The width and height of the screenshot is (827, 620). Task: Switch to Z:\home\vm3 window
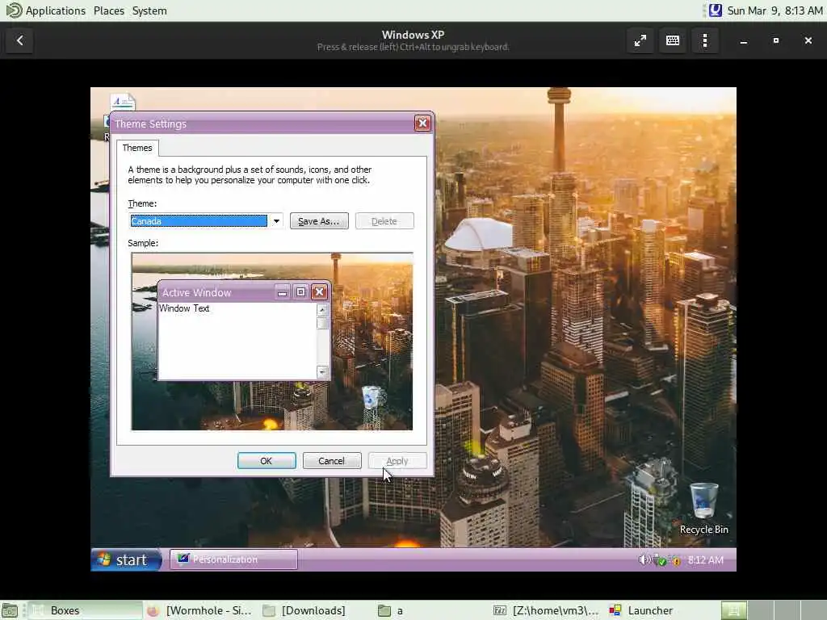[546, 610]
